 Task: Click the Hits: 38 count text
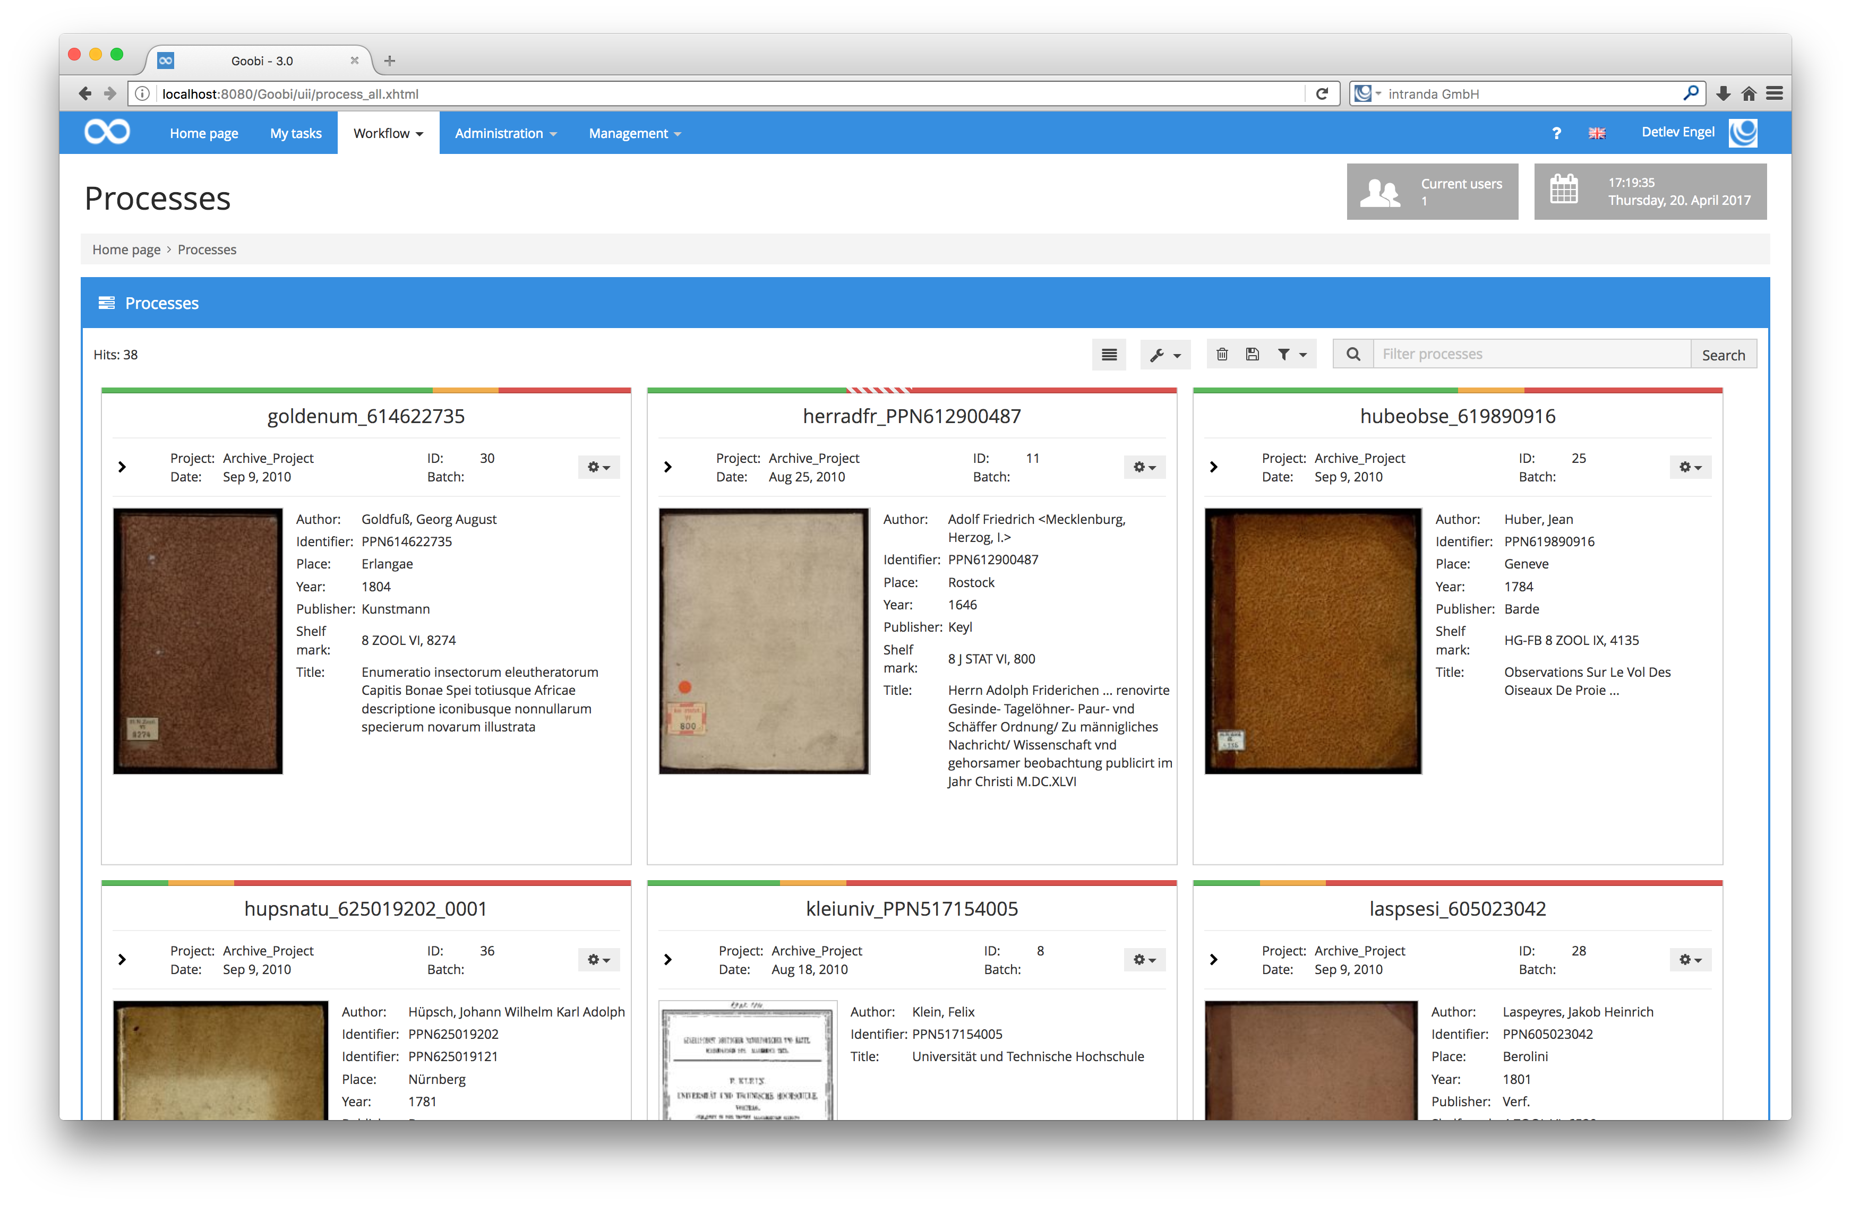click(115, 355)
